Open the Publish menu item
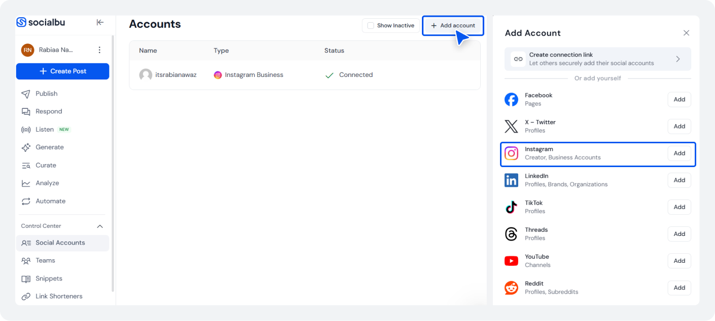715x321 pixels. click(x=62, y=94)
